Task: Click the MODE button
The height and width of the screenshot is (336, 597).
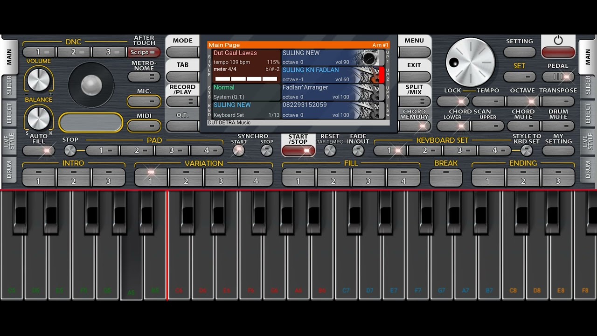Action: (x=182, y=52)
